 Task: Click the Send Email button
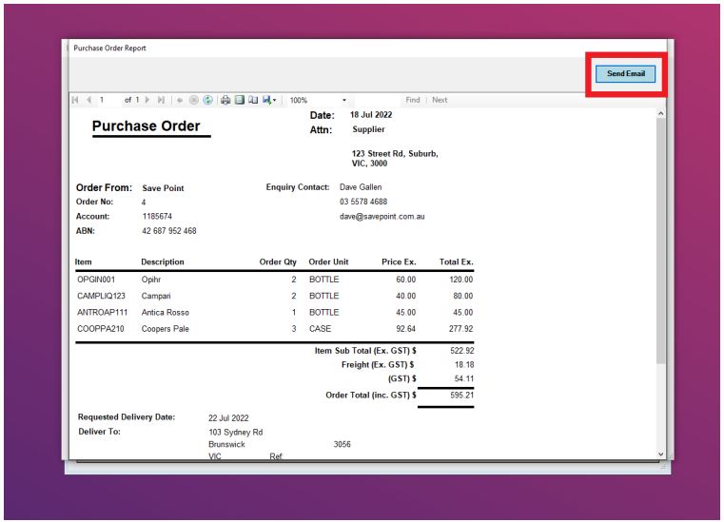pos(625,73)
